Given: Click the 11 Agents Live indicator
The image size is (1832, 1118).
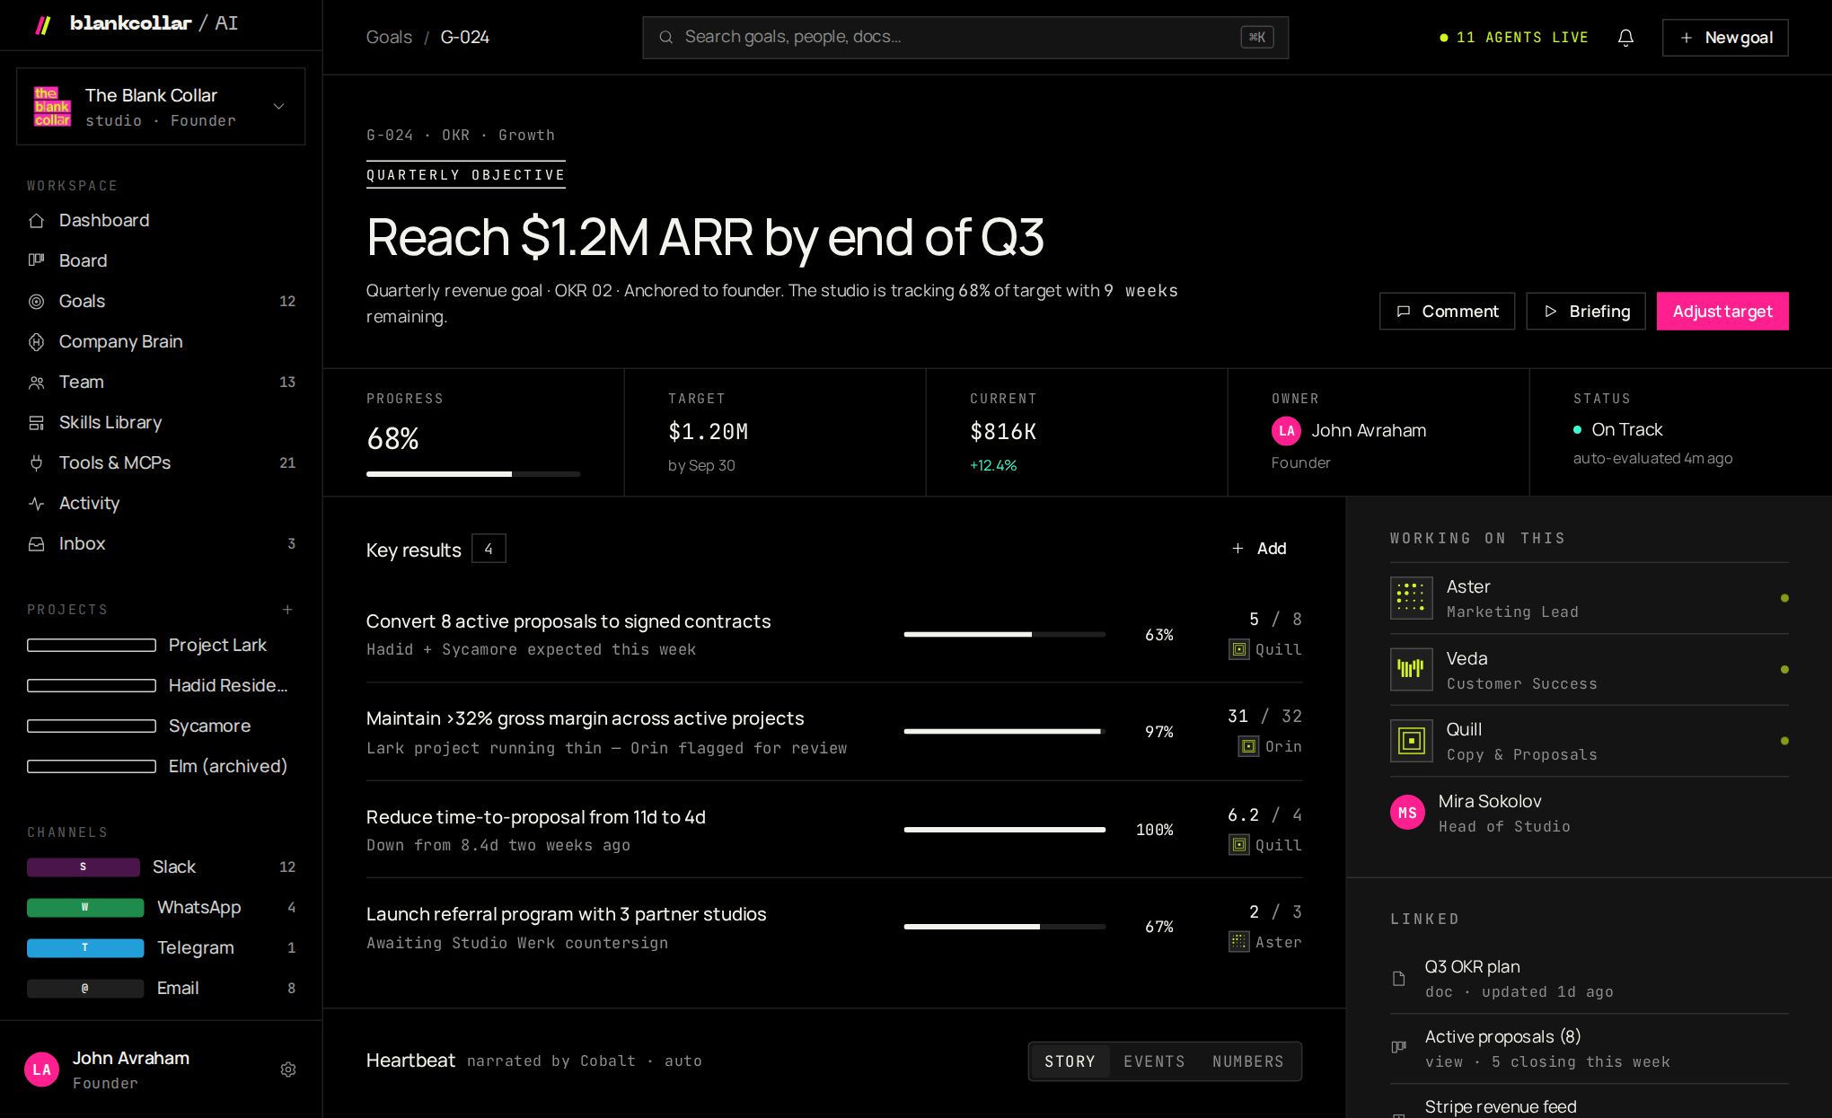Looking at the screenshot, I should coord(1514,38).
